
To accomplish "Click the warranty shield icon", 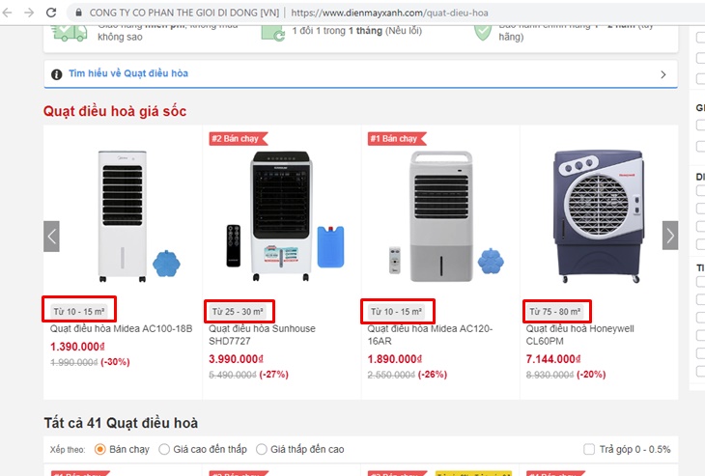I will coord(483,33).
